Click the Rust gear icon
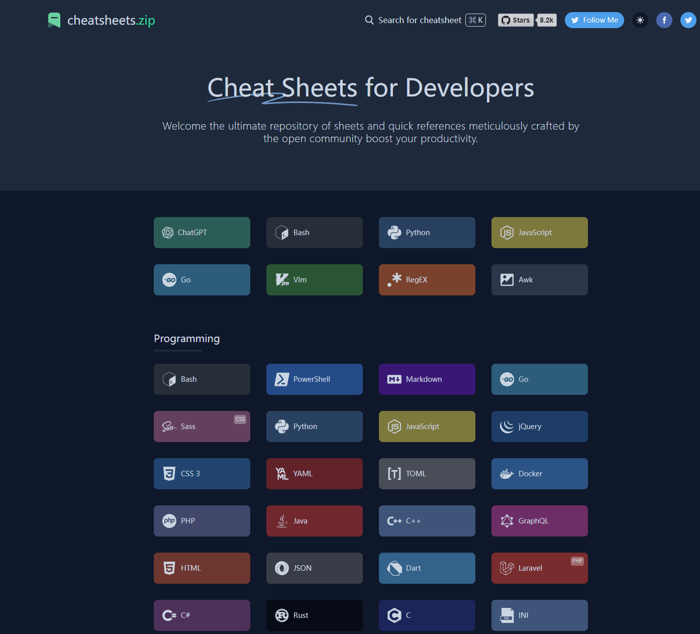 coord(281,615)
